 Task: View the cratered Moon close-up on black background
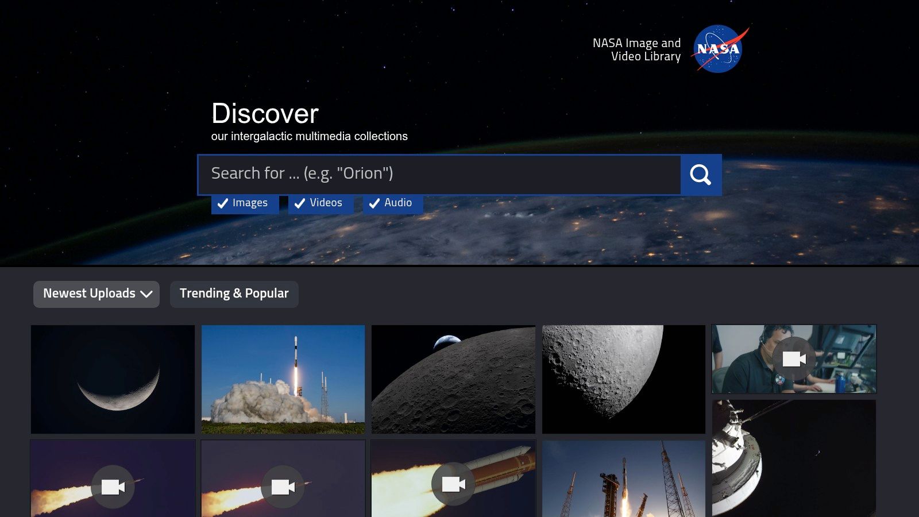(x=624, y=379)
